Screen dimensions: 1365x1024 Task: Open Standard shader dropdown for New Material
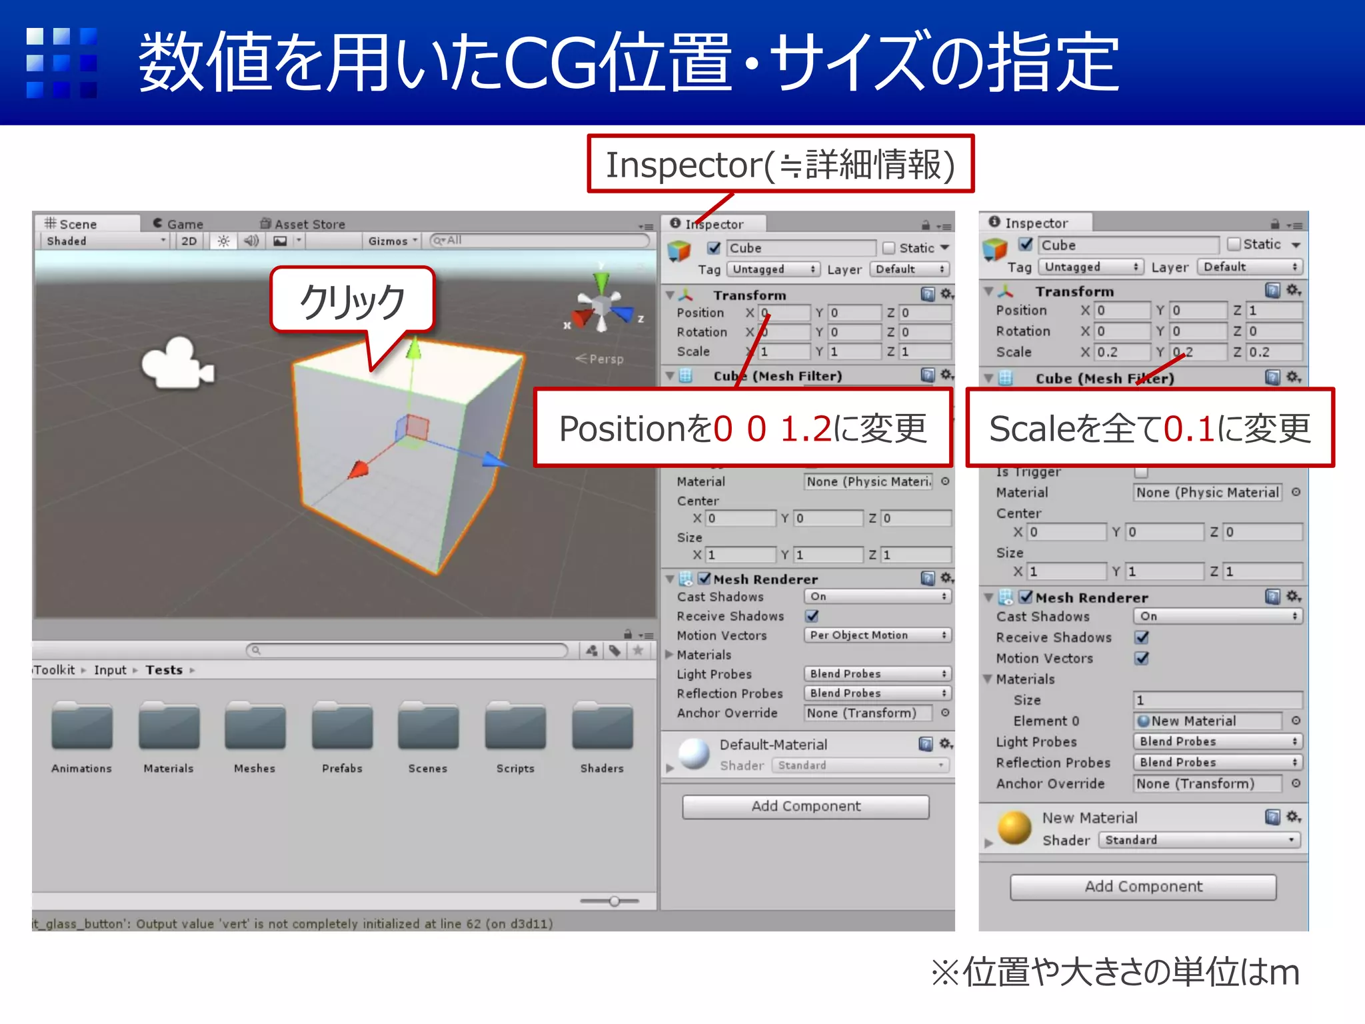click(1200, 840)
